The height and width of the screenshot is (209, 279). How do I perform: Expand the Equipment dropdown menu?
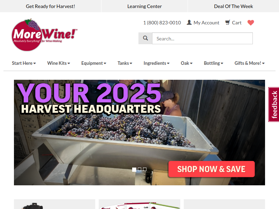[93, 63]
